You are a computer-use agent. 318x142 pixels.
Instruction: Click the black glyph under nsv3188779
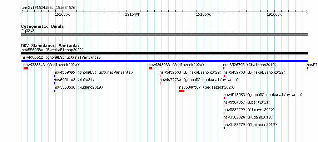[224, 128]
